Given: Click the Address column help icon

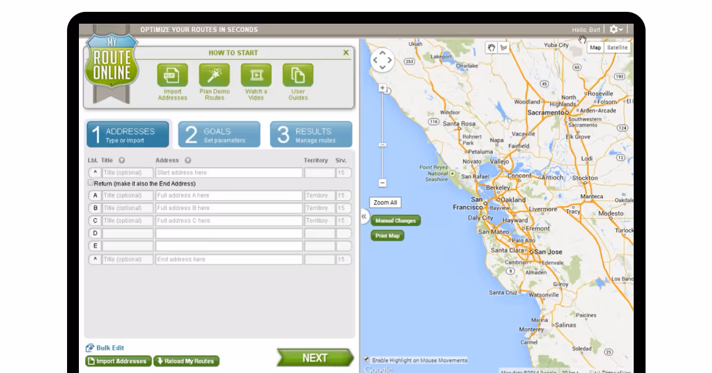Looking at the screenshot, I should pos(186,160).
